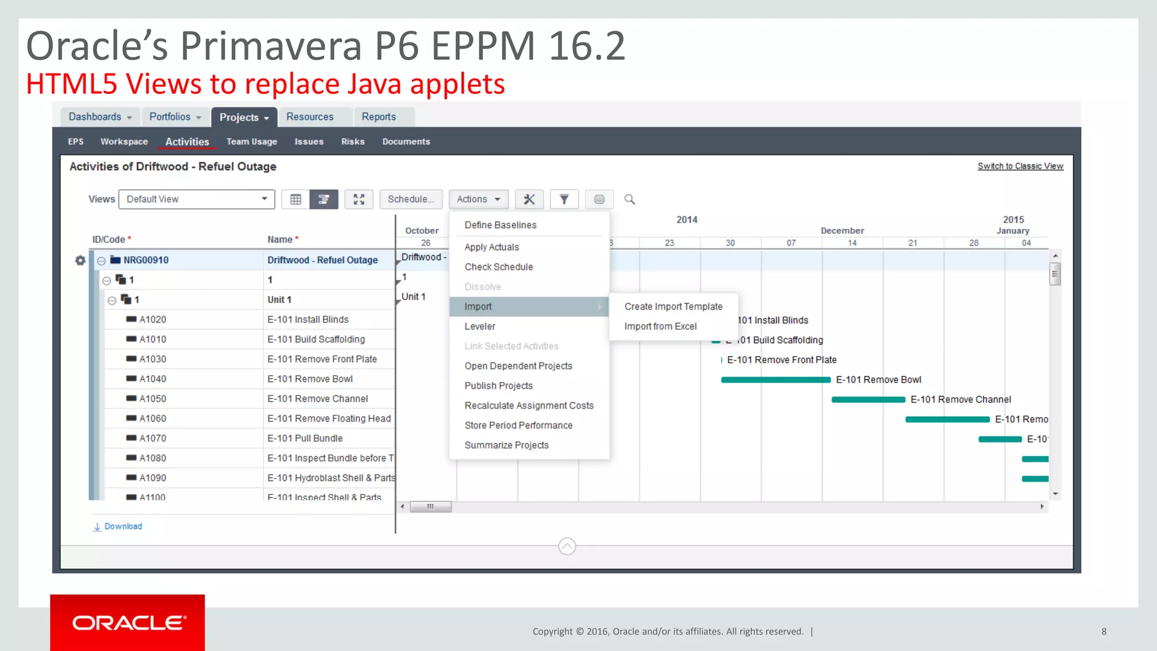1157x651 pixels.
Task: Collapse the Unit 1 WBS node
Action: coord(112,300)
